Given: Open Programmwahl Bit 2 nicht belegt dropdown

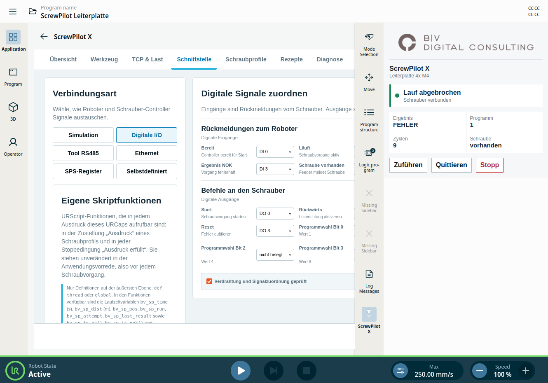Looking at the screenshot, I should tap(275, 255).
